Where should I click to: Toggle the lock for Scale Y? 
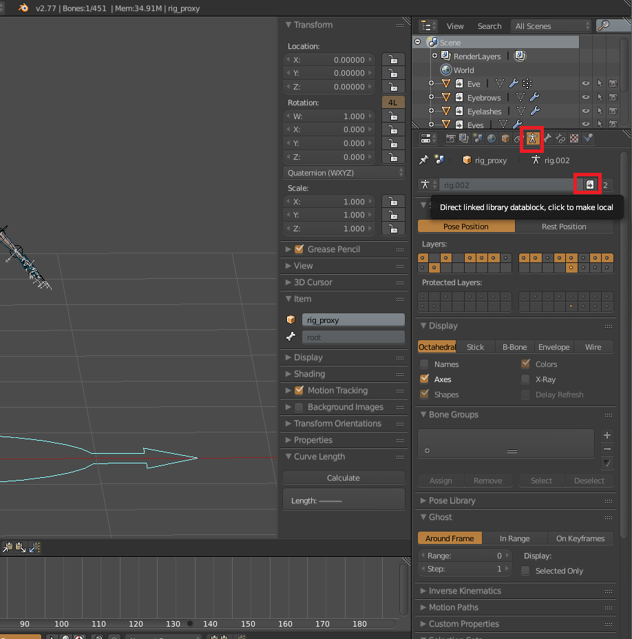393,215
